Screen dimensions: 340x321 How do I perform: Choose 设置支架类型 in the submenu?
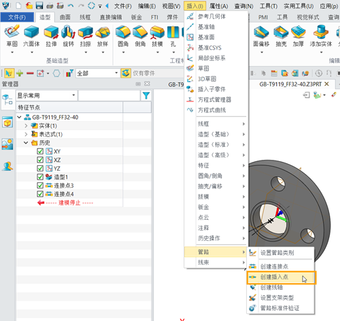click(280, 298)
